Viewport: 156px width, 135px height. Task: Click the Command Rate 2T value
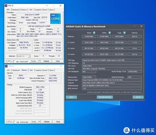click(40, 106)
